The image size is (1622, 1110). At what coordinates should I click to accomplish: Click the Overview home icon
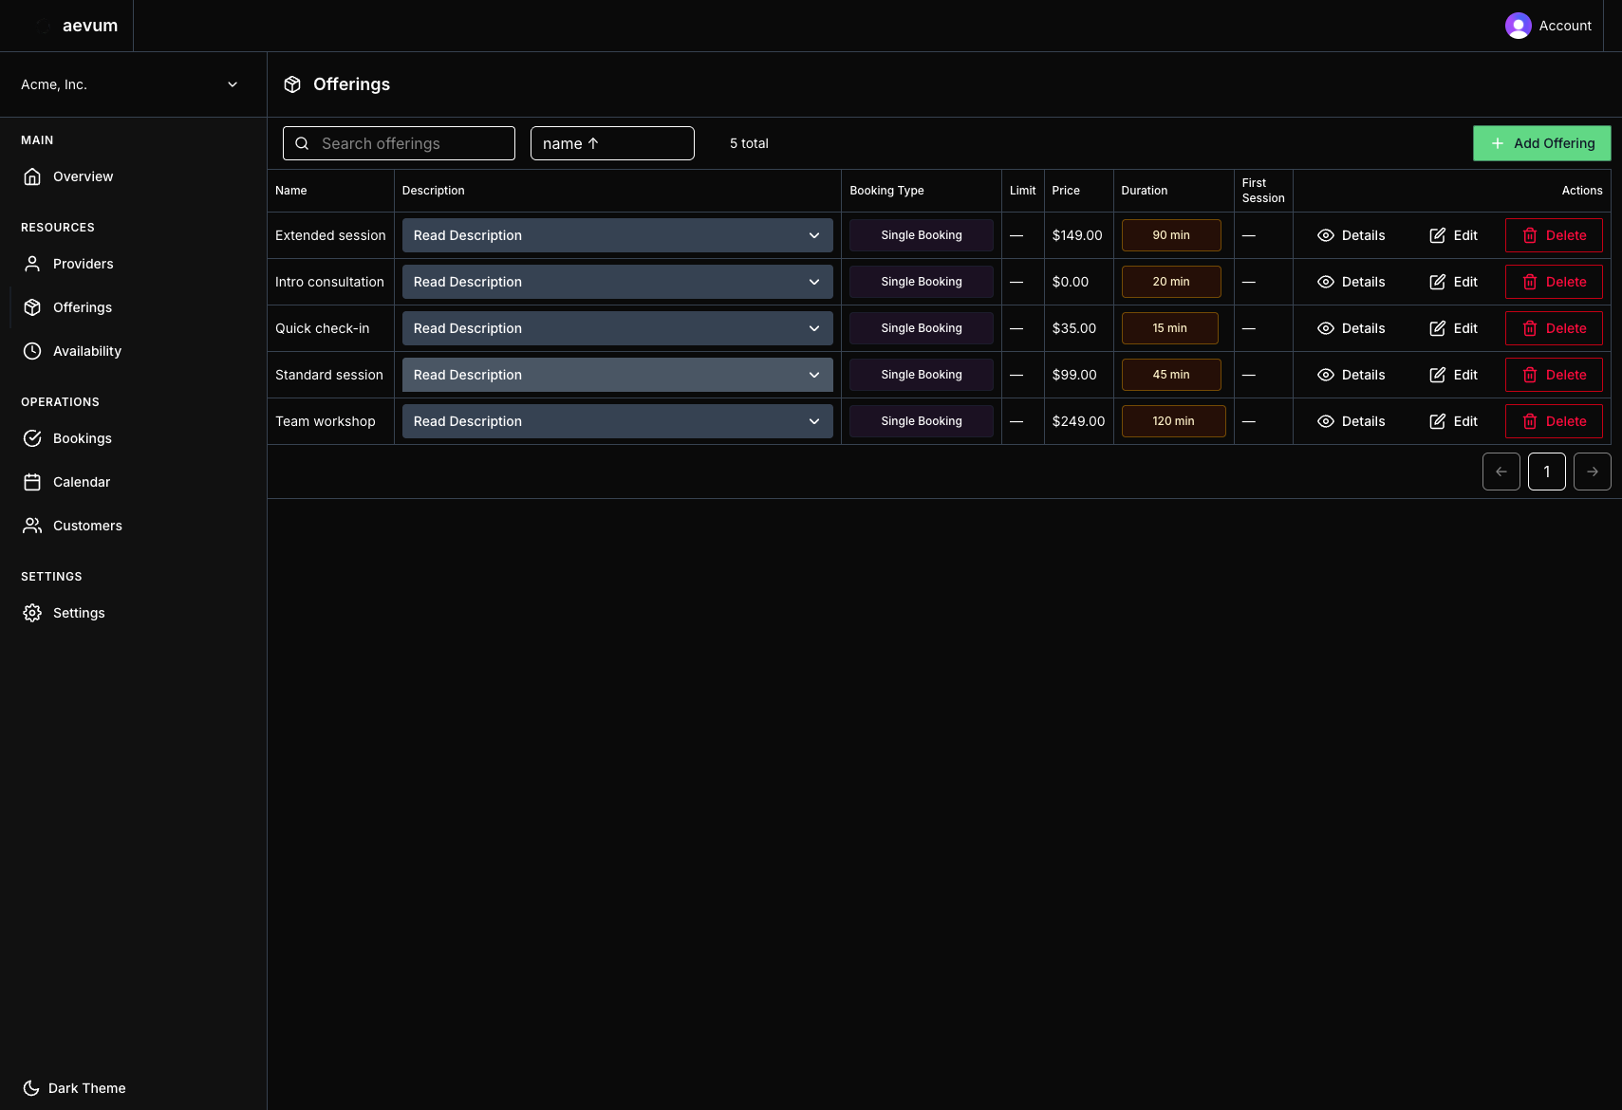32,176
